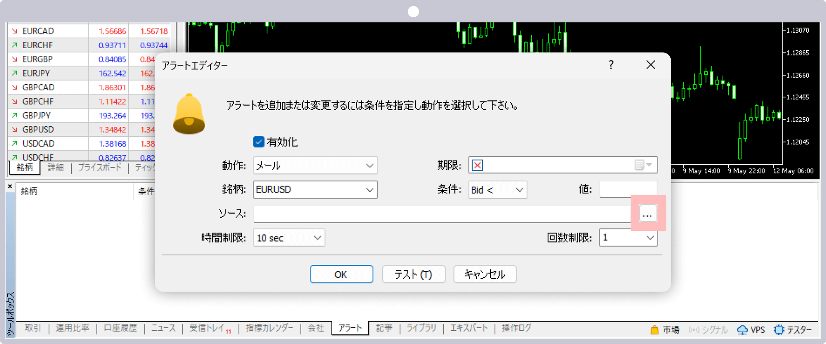Open the VPS cloud icon

(742, 330)
